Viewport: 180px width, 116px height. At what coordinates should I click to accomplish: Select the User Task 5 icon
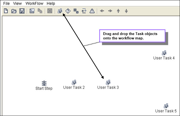point(166,106)
